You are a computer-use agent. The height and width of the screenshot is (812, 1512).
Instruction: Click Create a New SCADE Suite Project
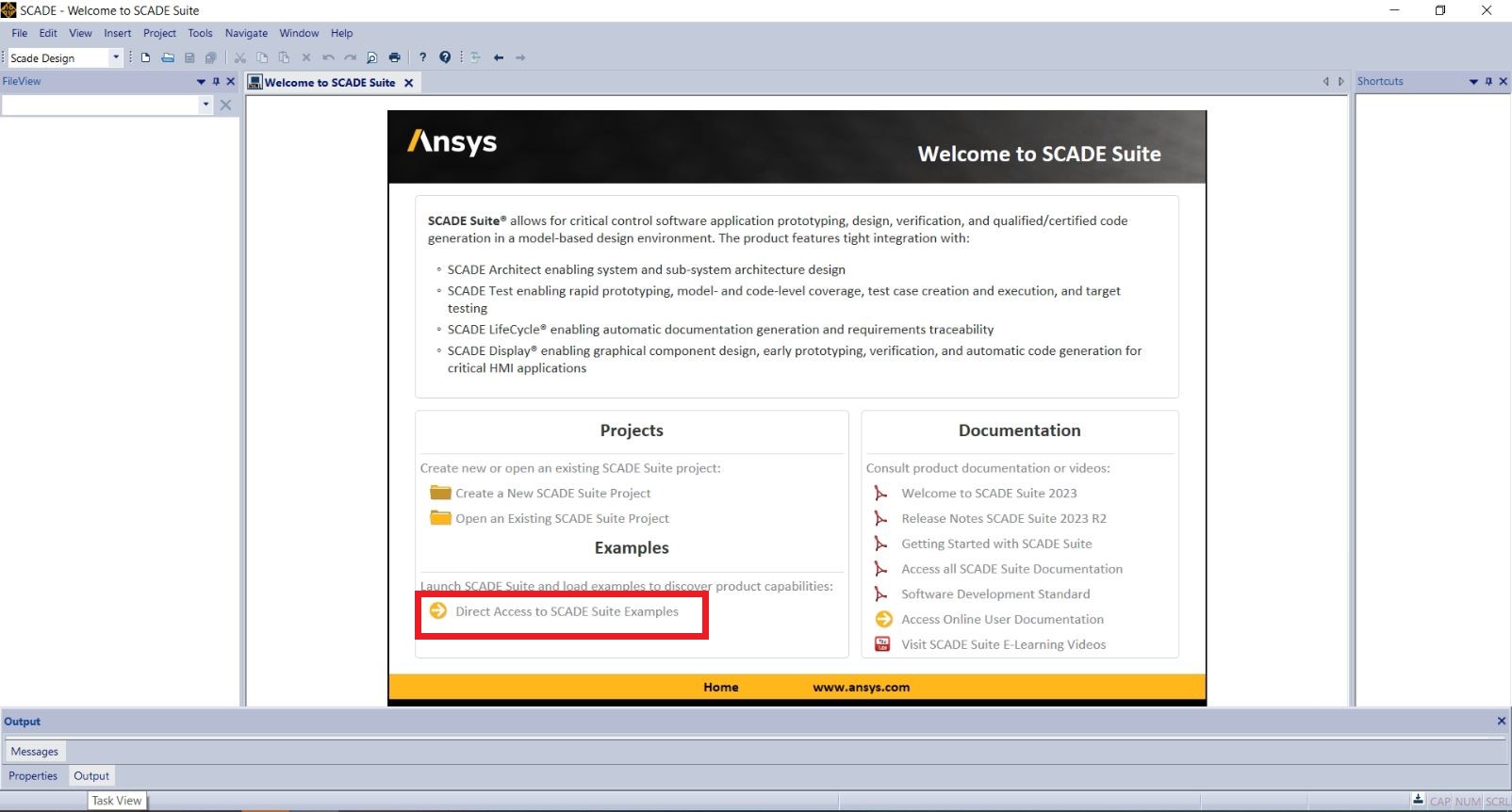[552, 493]
